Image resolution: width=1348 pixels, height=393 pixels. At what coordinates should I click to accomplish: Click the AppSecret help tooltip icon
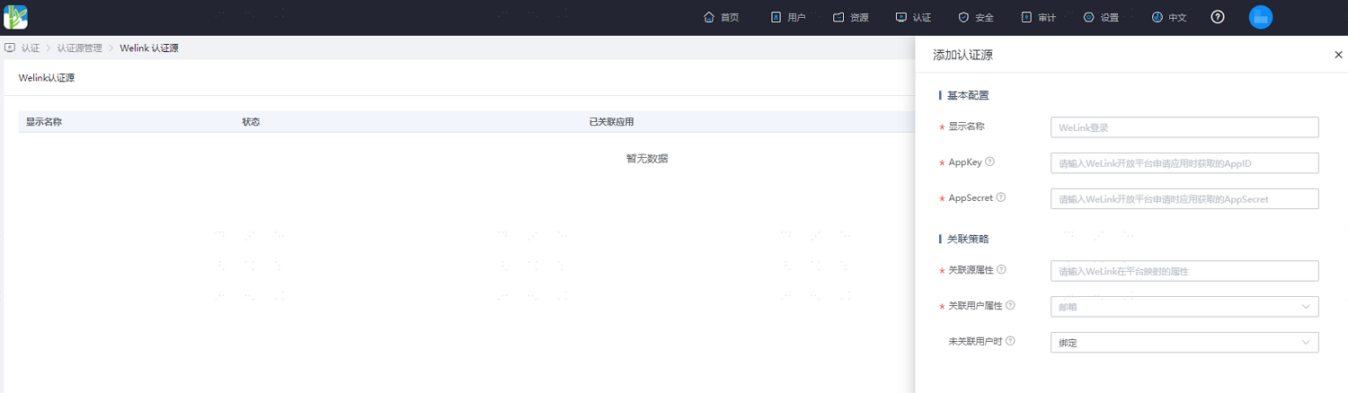[1001, 197]
